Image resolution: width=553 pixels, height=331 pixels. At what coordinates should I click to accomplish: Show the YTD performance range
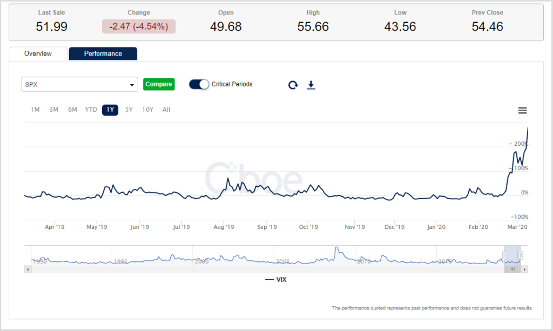(x=91, y=110)
